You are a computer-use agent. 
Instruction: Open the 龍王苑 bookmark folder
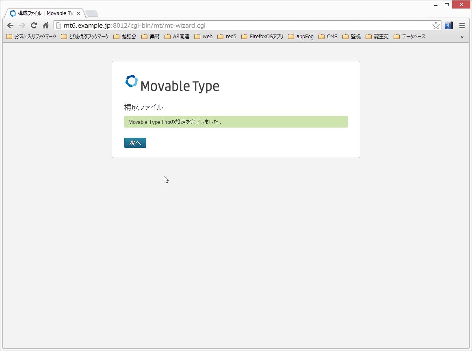377,37
